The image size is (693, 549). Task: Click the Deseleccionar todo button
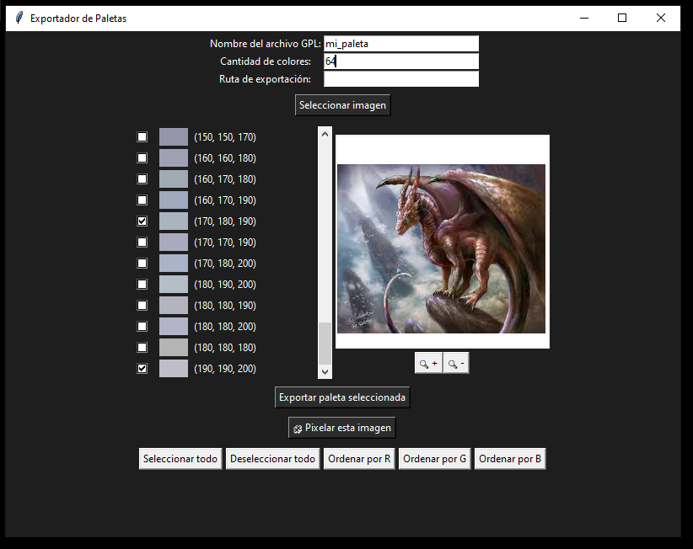click(x=272, y=459)
